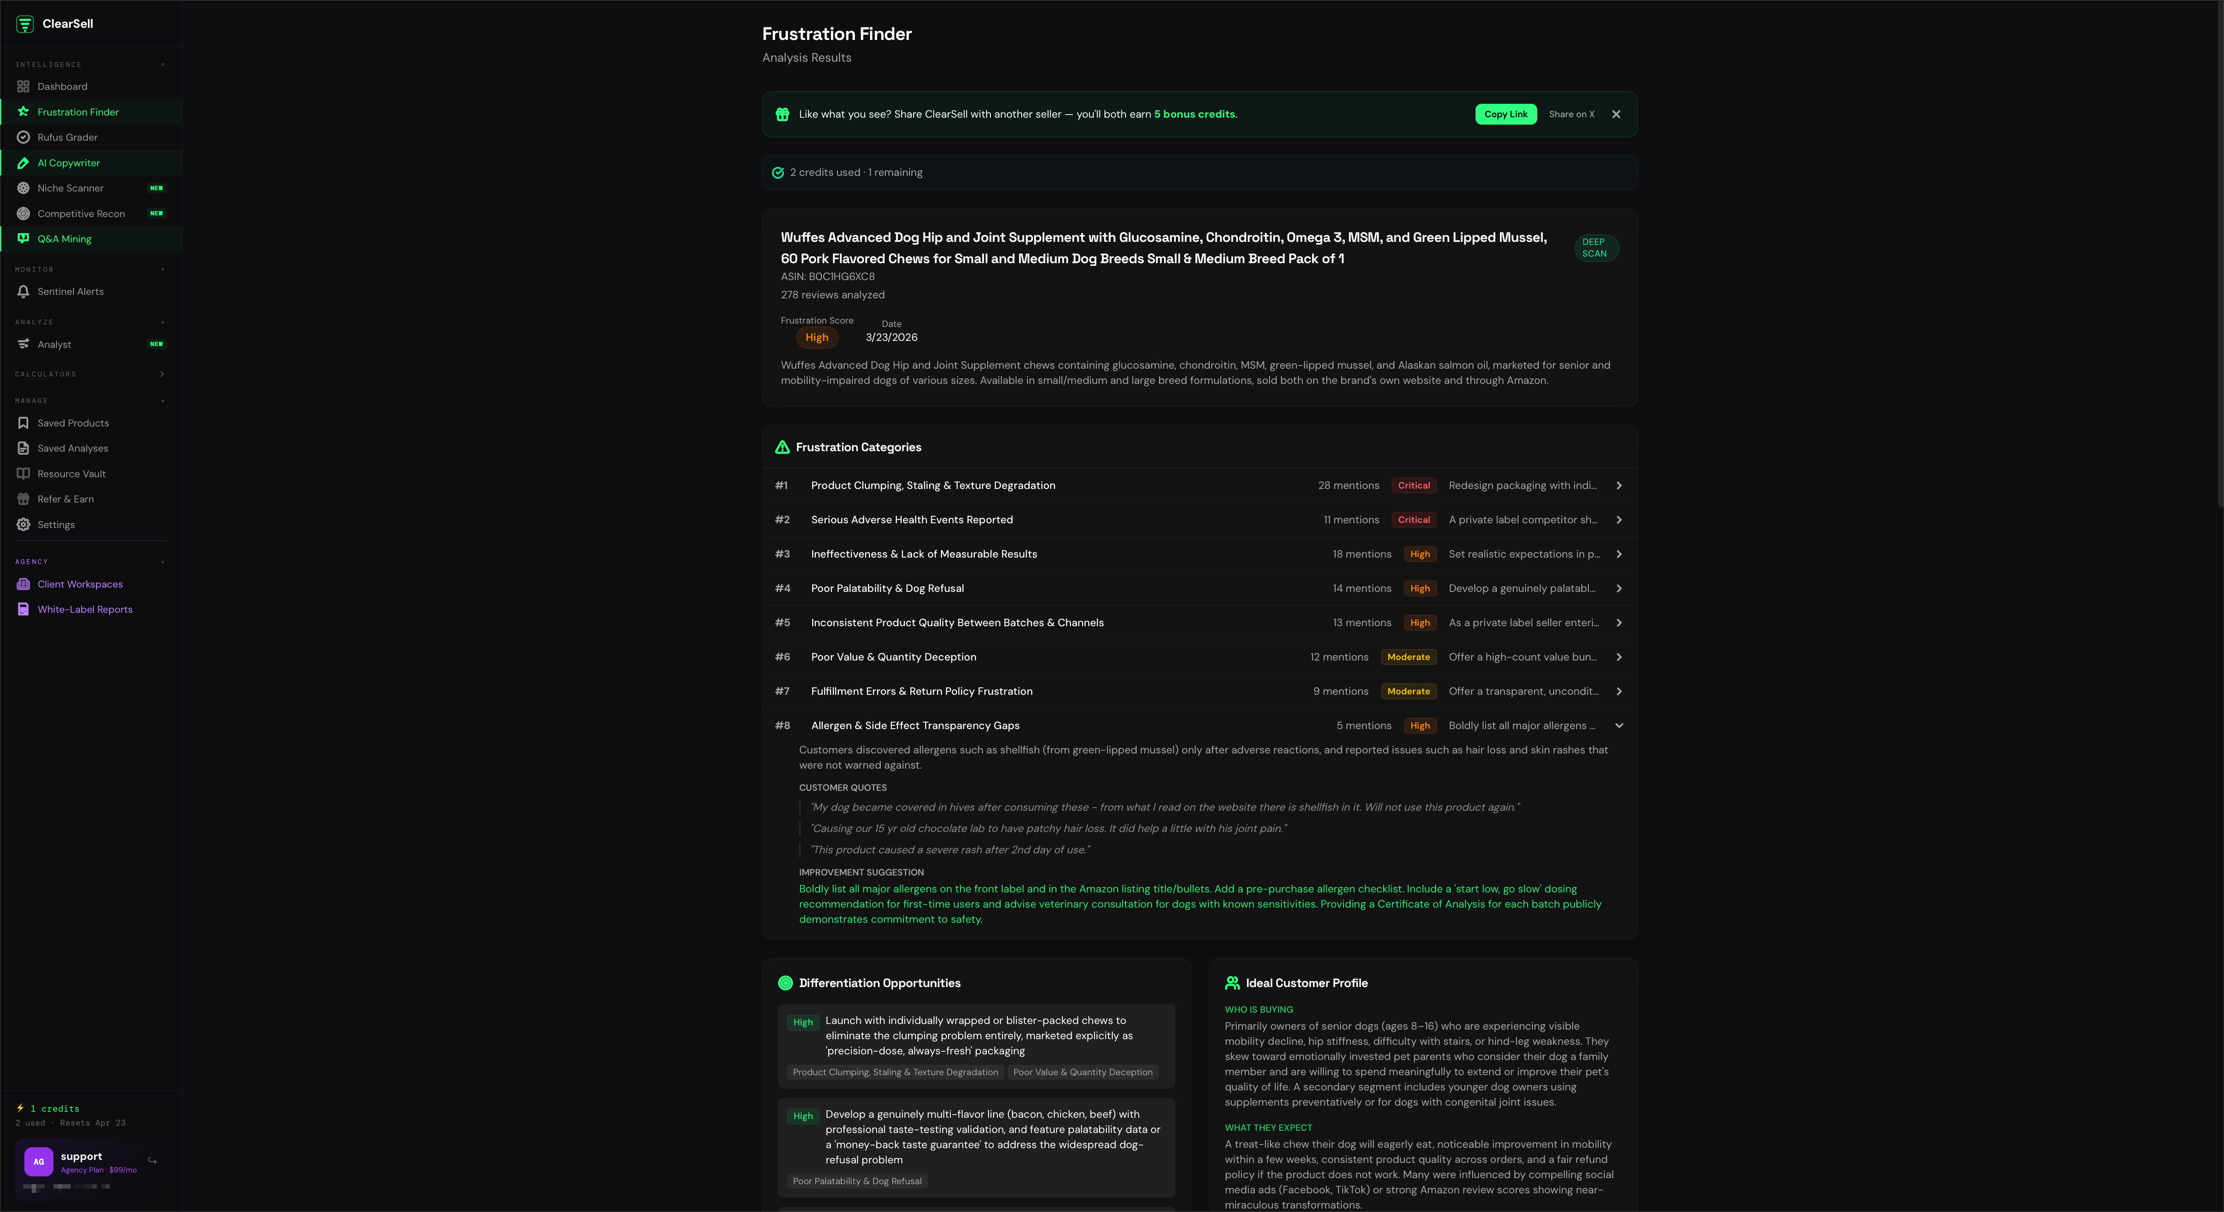This screenshot has height=1212, width=2224.
Task: Click the logout icon beside support
Action: coord(153,1161)
